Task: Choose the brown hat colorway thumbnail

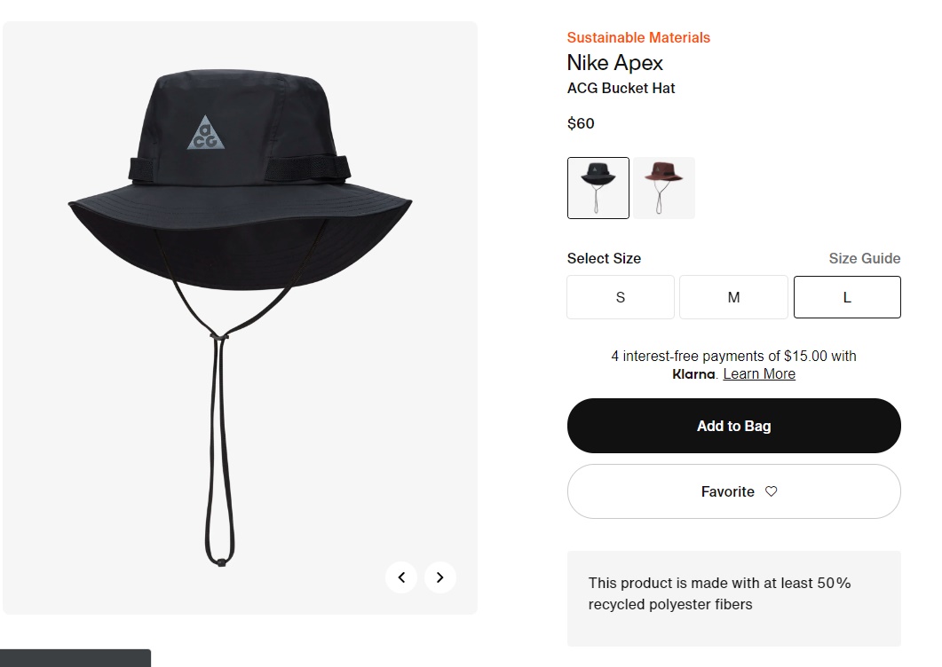Action: pos(664,188)
